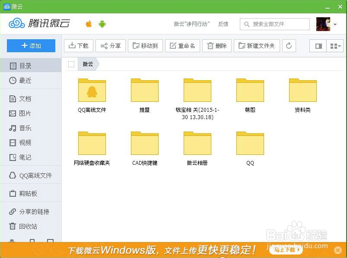The height and width of the screenshot is (258, 347).
Task: Click the search files input box
Action: [x=274, y=24]
